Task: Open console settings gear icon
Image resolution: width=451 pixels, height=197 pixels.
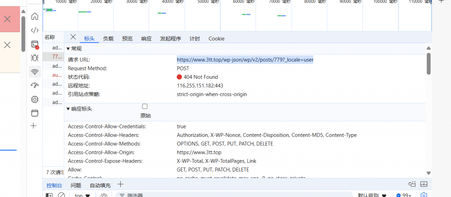Action: [424, 195]
